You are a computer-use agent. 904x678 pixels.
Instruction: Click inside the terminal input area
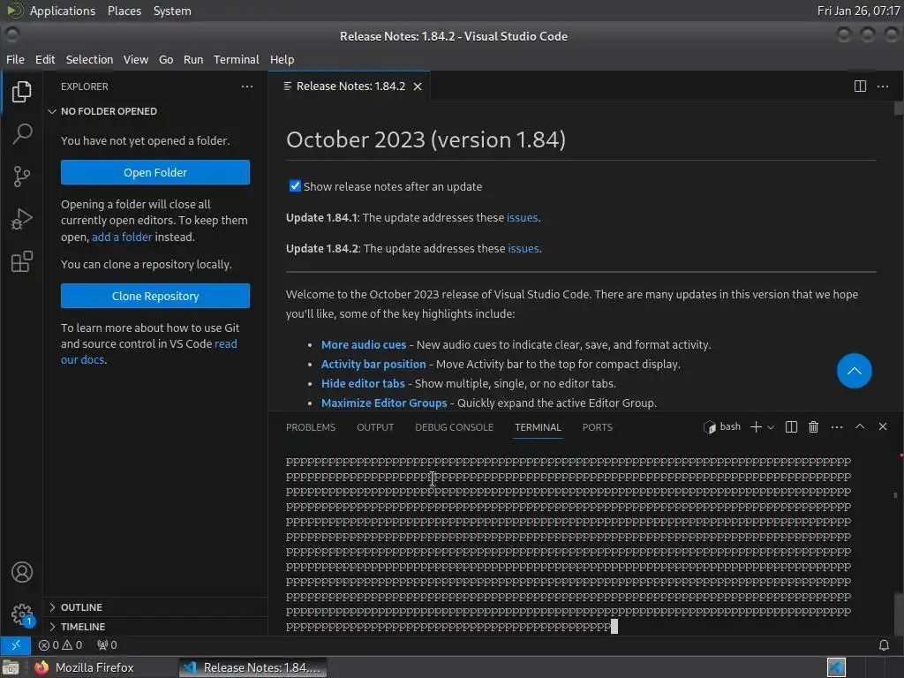(x=583, y=542)
